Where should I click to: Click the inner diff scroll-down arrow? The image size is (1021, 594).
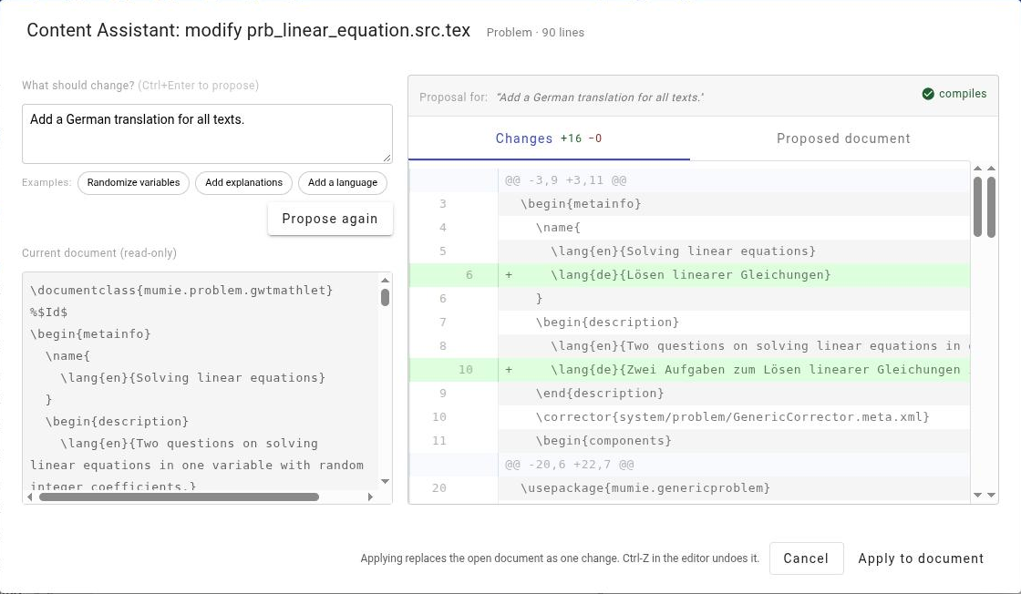point(977,495)
